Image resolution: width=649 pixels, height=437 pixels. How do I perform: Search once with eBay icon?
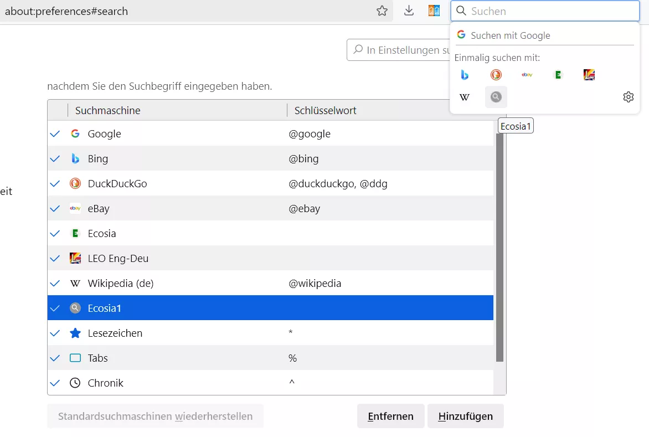[527, 75]
